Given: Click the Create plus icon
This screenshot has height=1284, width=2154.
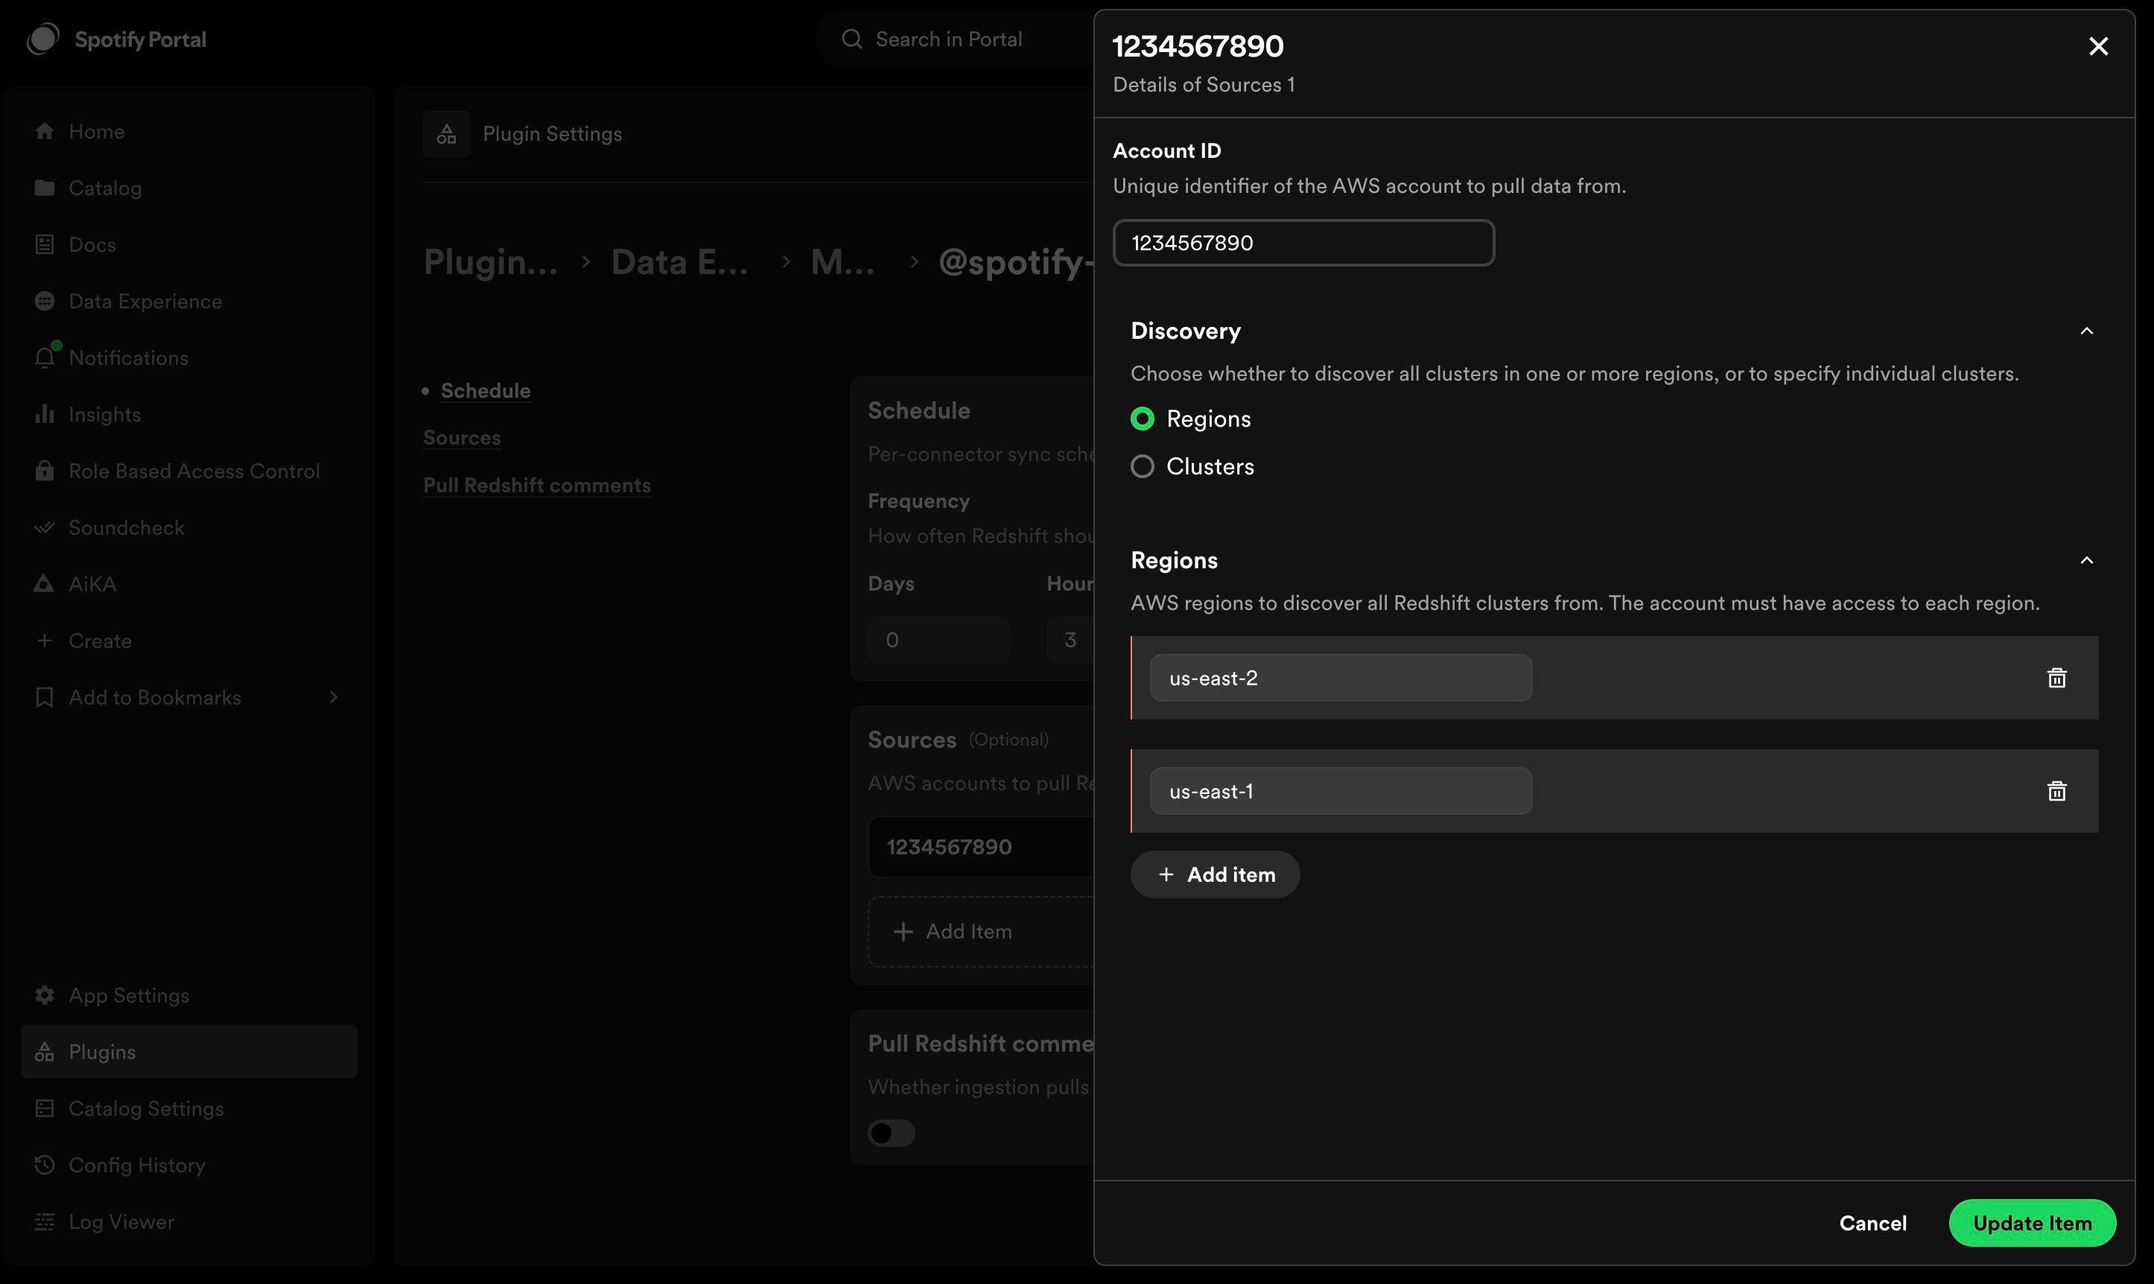Looking at the screenshot, I should (44, 641).
